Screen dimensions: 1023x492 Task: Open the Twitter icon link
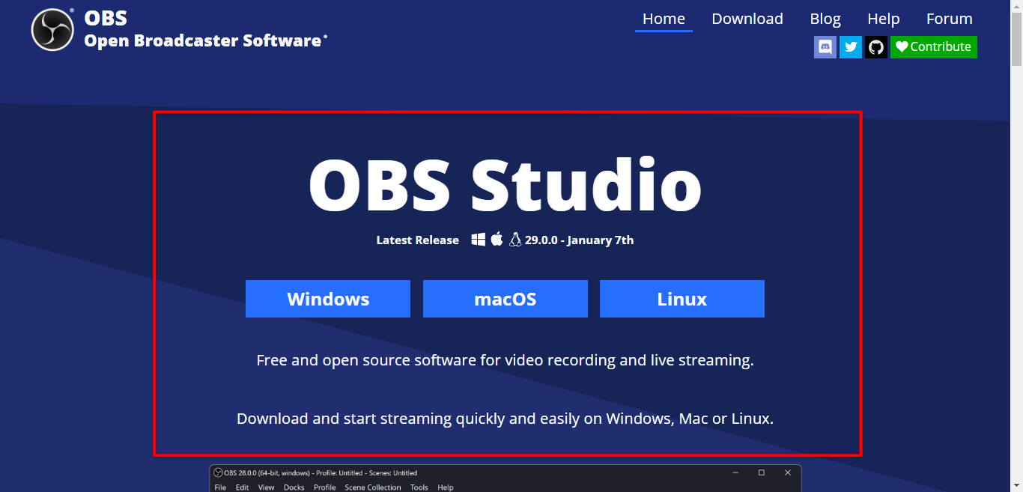point(851,46)
